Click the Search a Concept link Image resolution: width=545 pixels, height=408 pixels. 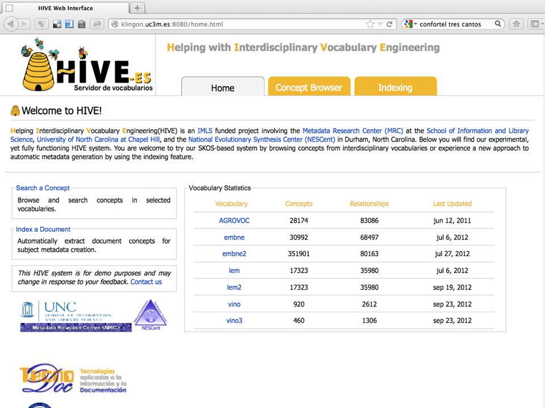(x=43, y=188)
